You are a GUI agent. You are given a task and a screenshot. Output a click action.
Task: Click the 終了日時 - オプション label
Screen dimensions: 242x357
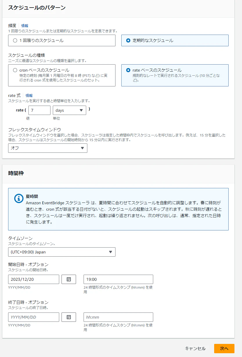point(28,302)
